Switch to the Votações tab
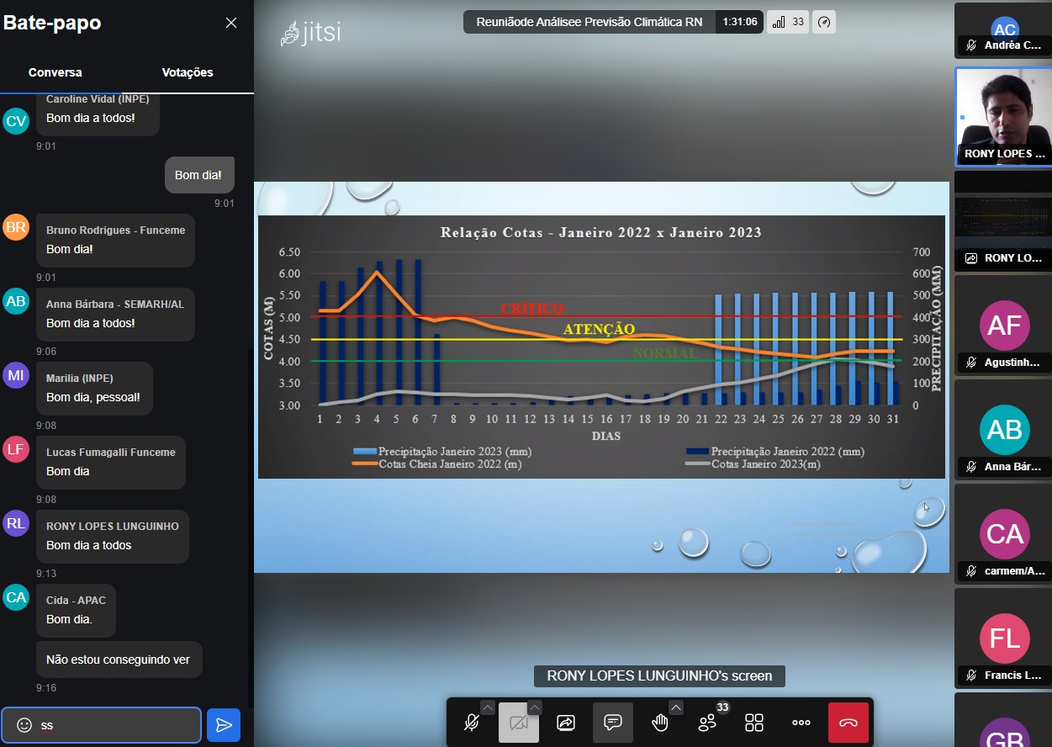This screenshot has height=747, width=1052. 188,72
